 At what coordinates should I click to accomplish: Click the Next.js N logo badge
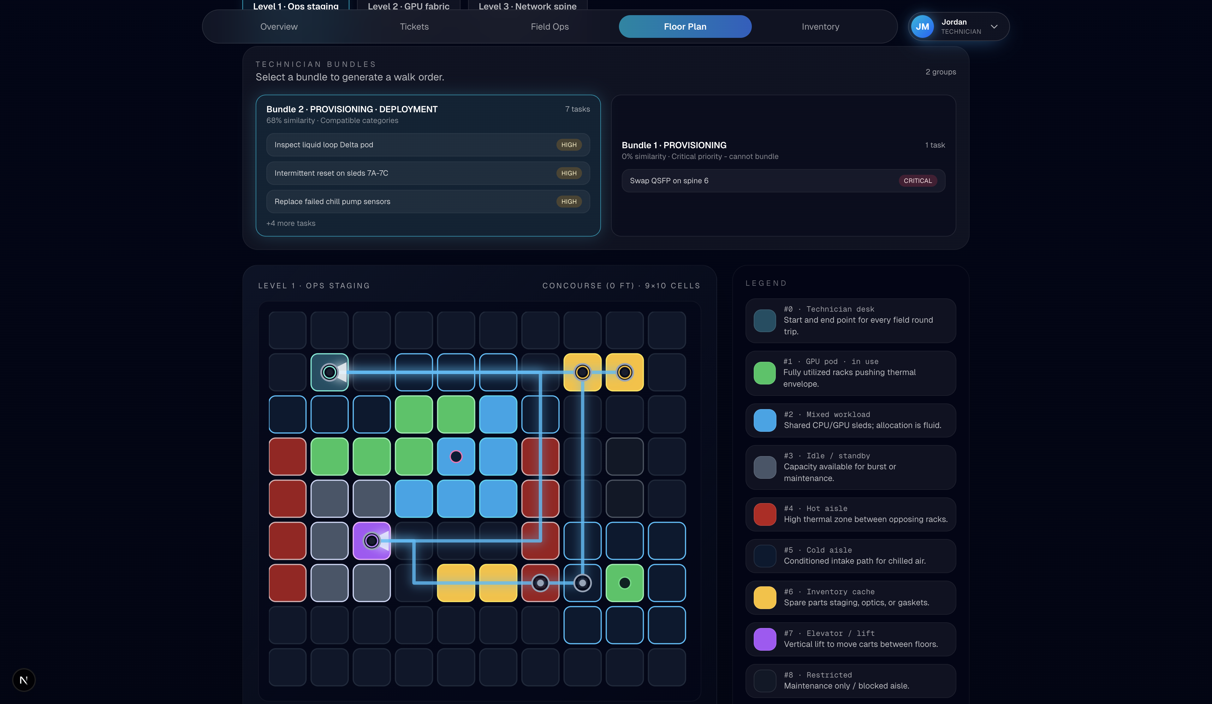coord(24,680)
